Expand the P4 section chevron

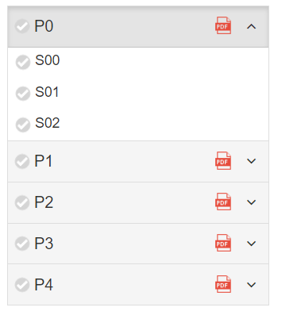(251, 285)
